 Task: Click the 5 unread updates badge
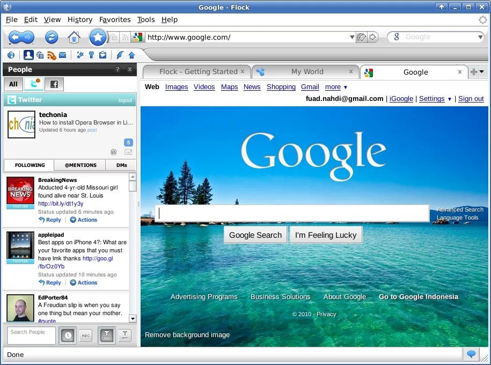(128, 143)
